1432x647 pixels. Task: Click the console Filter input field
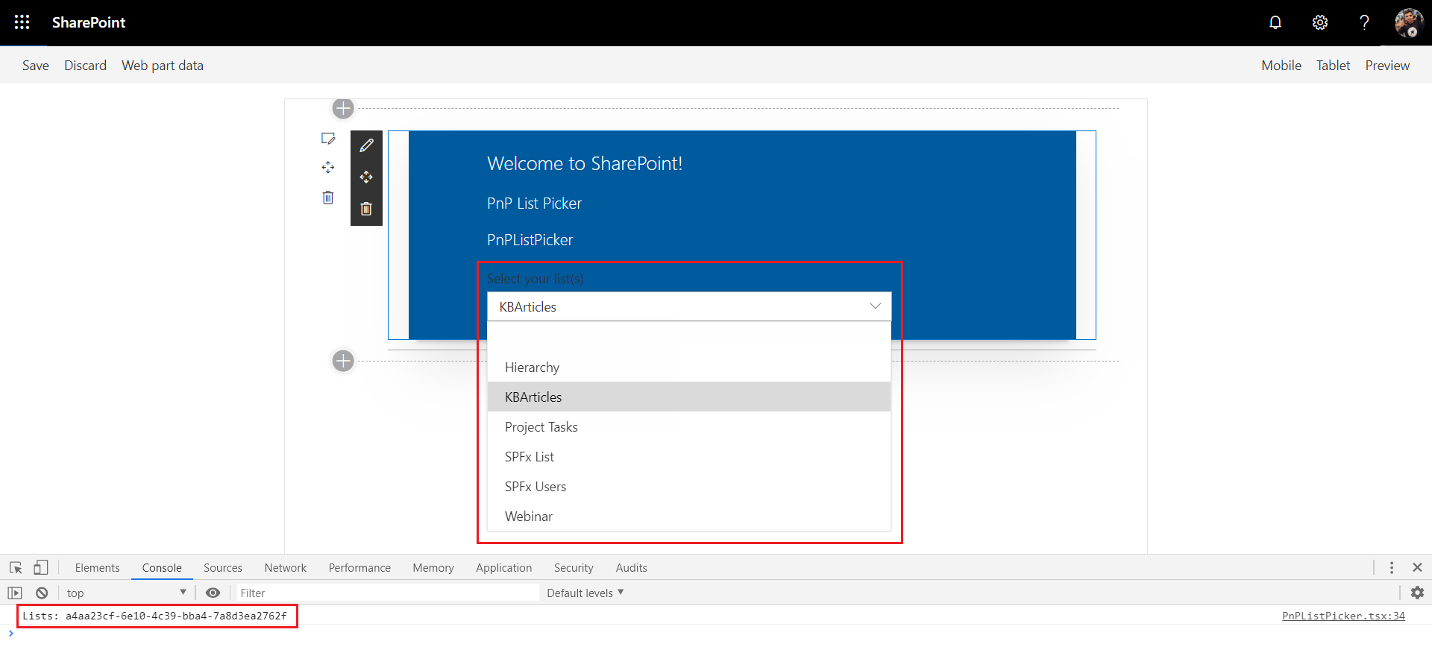click(x=388, y=593)
